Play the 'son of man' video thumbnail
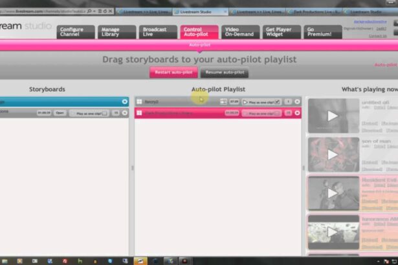 [x=333, y=154]
